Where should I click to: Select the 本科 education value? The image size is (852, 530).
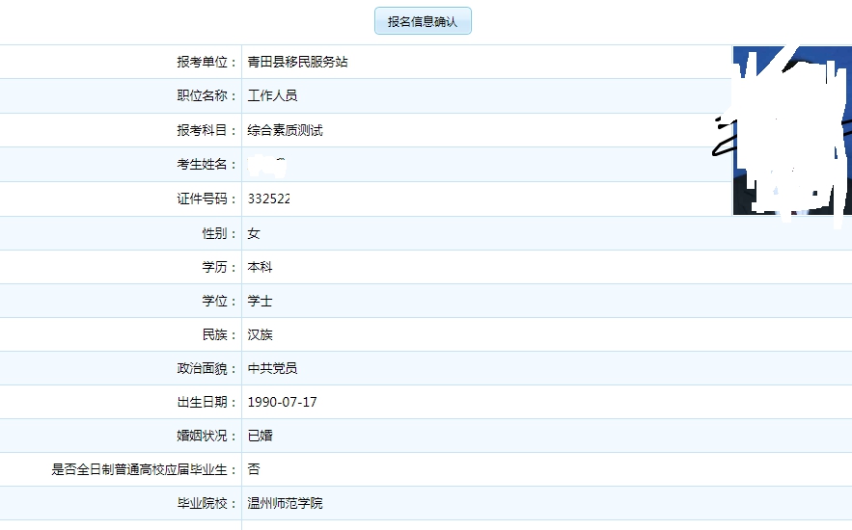click(x=260, y=267)
